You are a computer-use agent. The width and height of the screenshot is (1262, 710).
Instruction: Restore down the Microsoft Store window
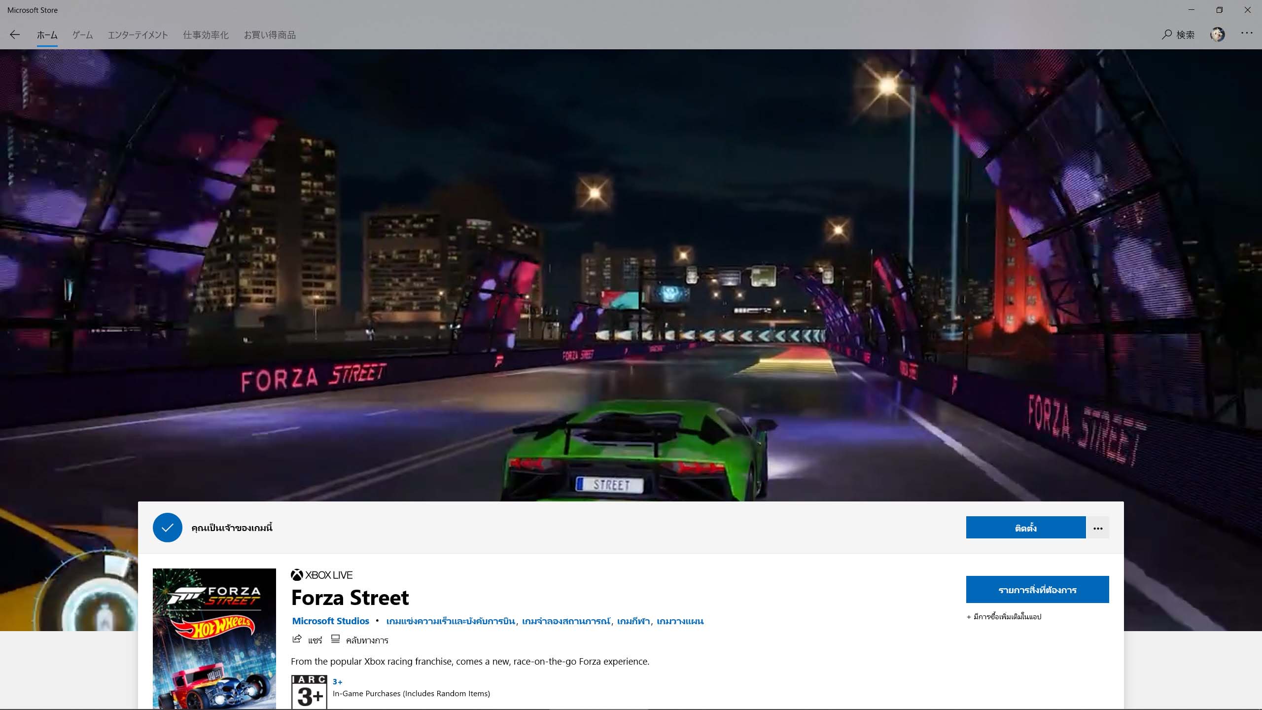(x=1220, y=10)
